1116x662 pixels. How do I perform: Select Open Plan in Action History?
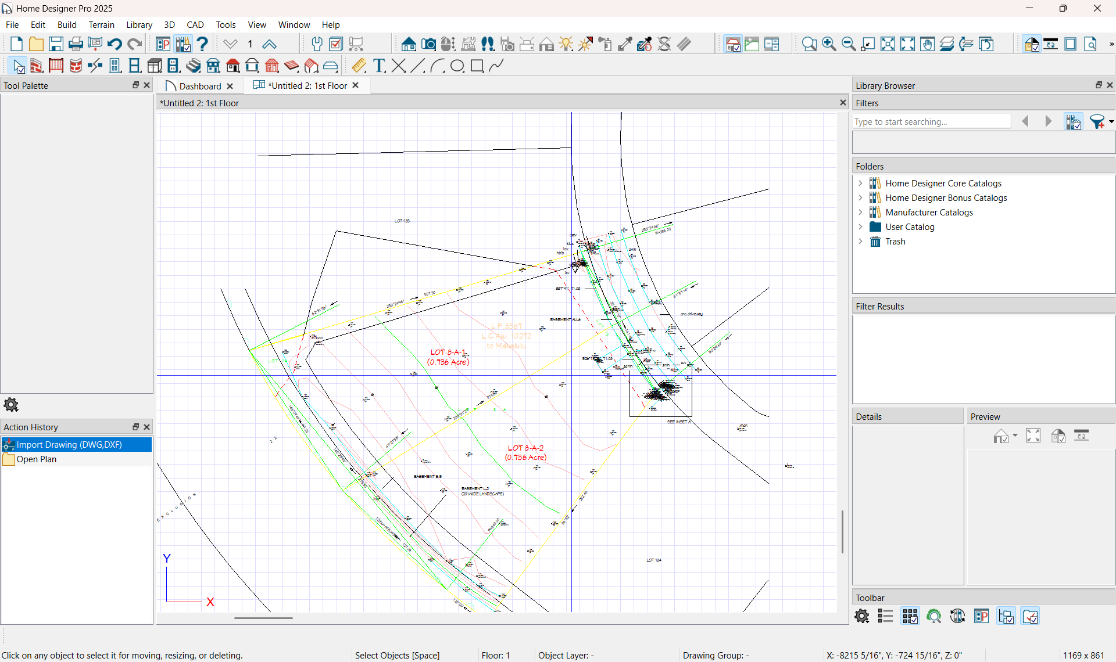pyautogui.click(x=36, y=459)
